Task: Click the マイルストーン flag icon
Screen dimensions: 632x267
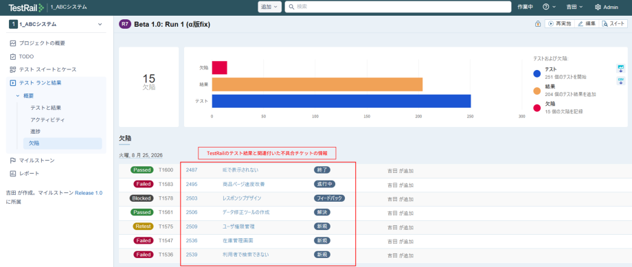Action: tap(13, 161)
